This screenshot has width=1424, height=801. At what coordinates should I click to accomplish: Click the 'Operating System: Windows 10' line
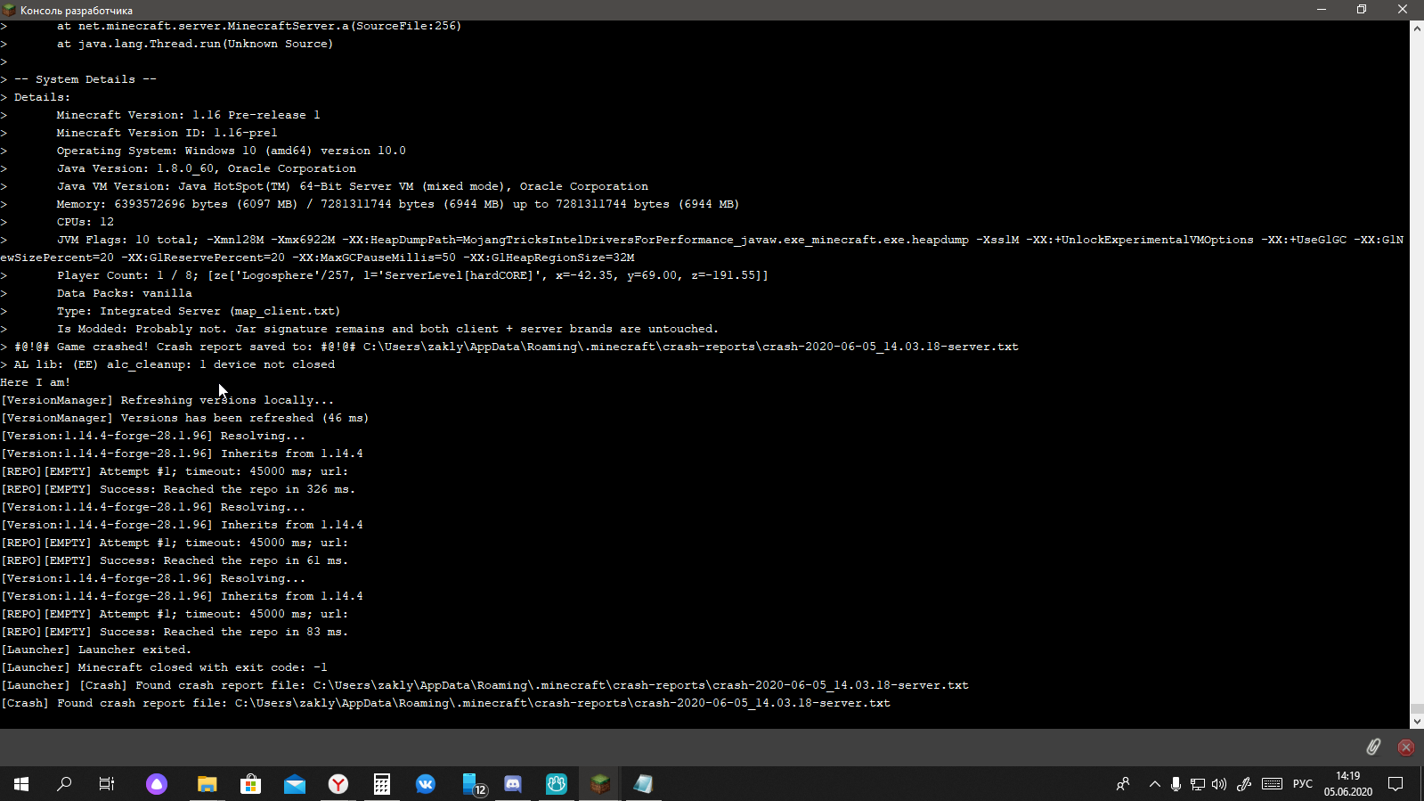pyautogui.click(x=232, y=151)
